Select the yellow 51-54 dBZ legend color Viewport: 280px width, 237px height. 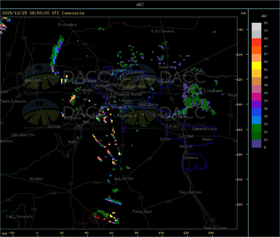click(x=256, y=66)
